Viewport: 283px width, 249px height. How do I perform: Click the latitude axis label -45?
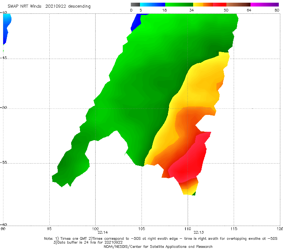[x=3, y=58]
